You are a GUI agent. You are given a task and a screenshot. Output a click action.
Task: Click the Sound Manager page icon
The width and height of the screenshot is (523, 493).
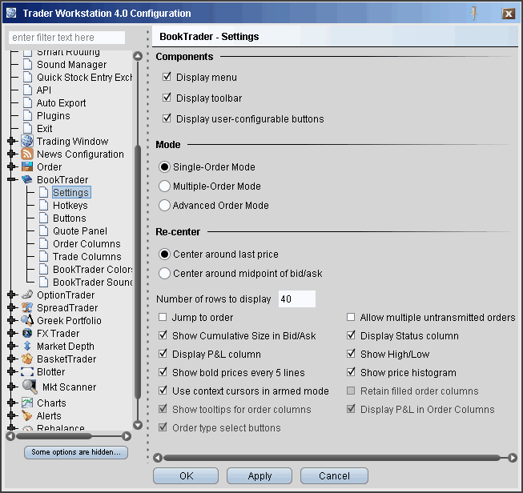[x=28, y=64]
